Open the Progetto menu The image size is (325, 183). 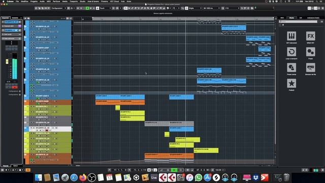(34, 1)
